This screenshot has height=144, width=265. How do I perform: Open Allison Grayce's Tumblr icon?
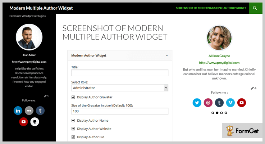(x=219, y=103)
